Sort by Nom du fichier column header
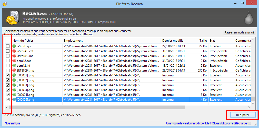The width and height of the screenshot is (259, 128). [36, 40]
